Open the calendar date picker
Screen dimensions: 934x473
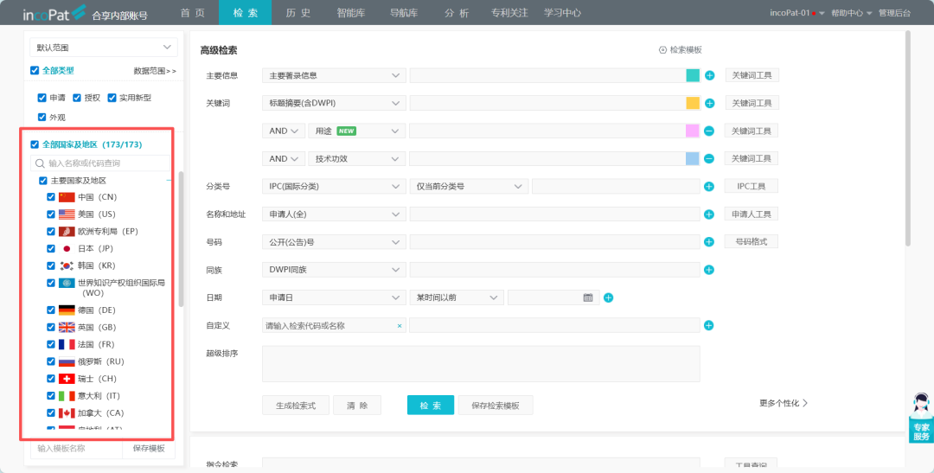click(588, 297)
